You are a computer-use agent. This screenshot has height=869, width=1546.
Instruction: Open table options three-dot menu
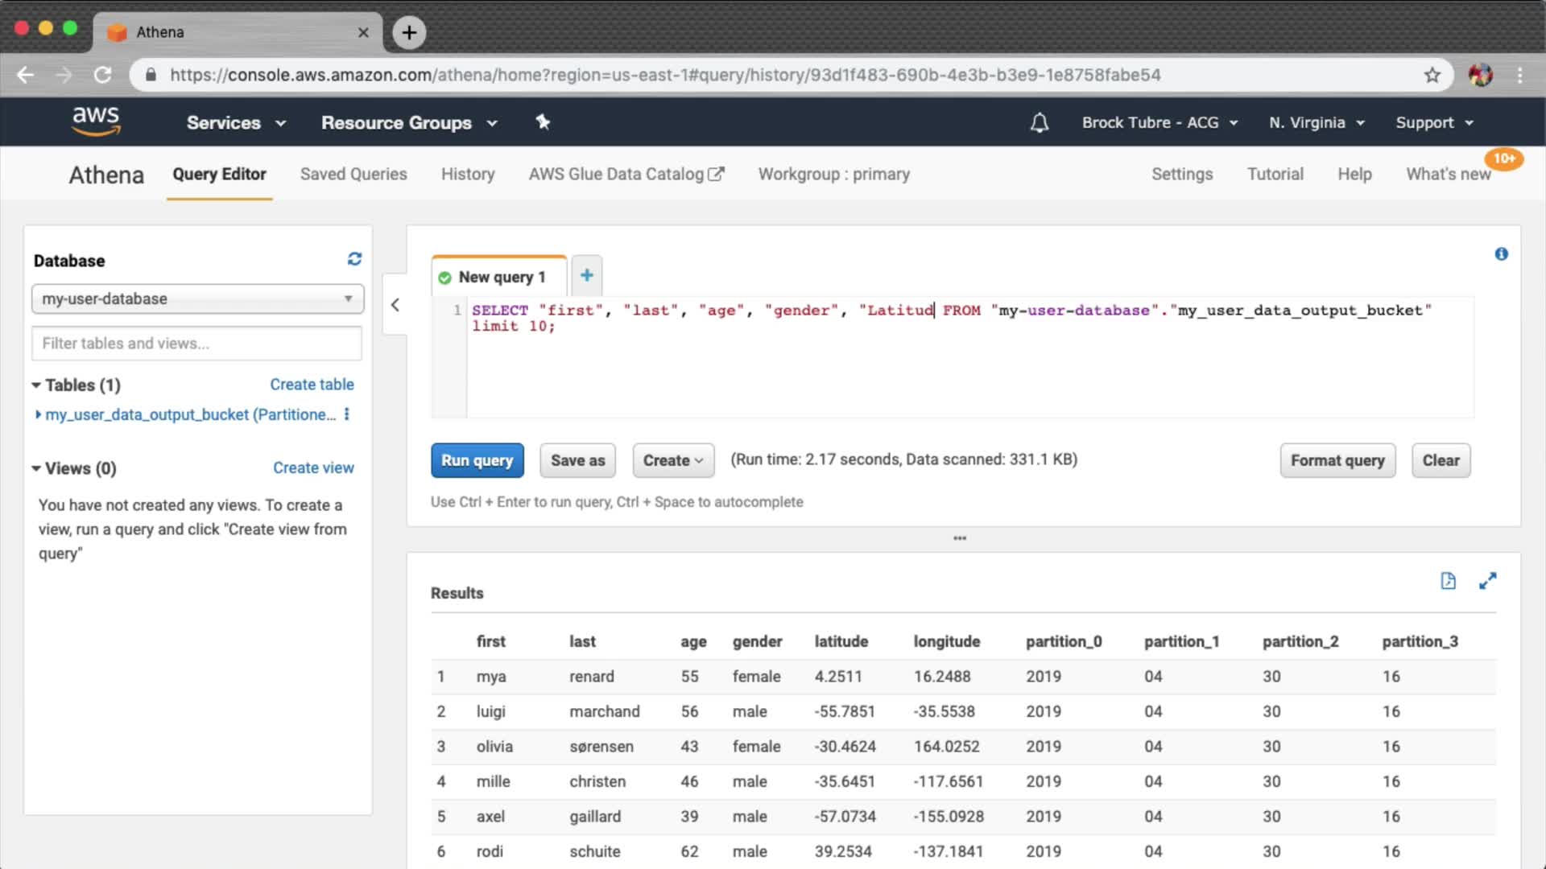[347, 414]
